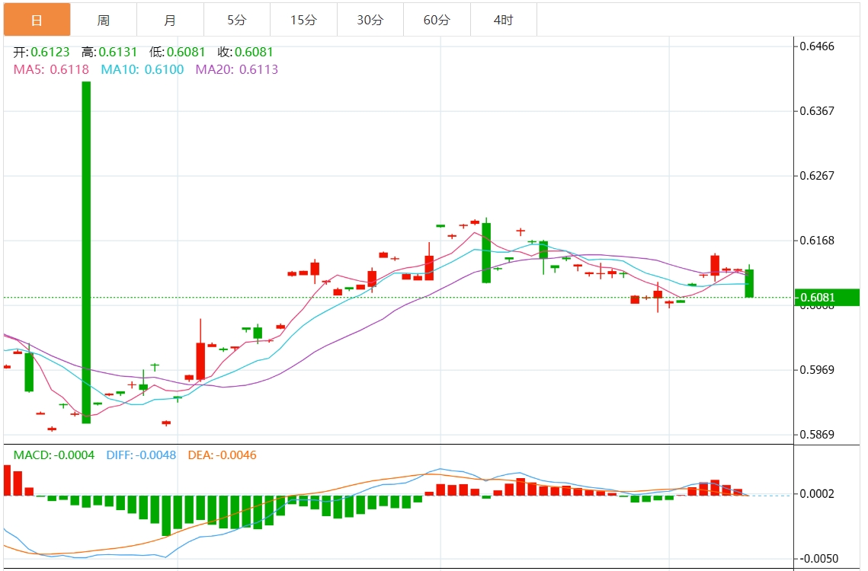The width and height of the screenshot is (868, 571).
Task: Click the 0.5869 price axis label
Action: coord(817,435)
